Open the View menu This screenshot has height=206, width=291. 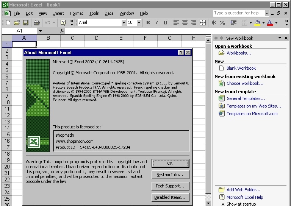43,13
